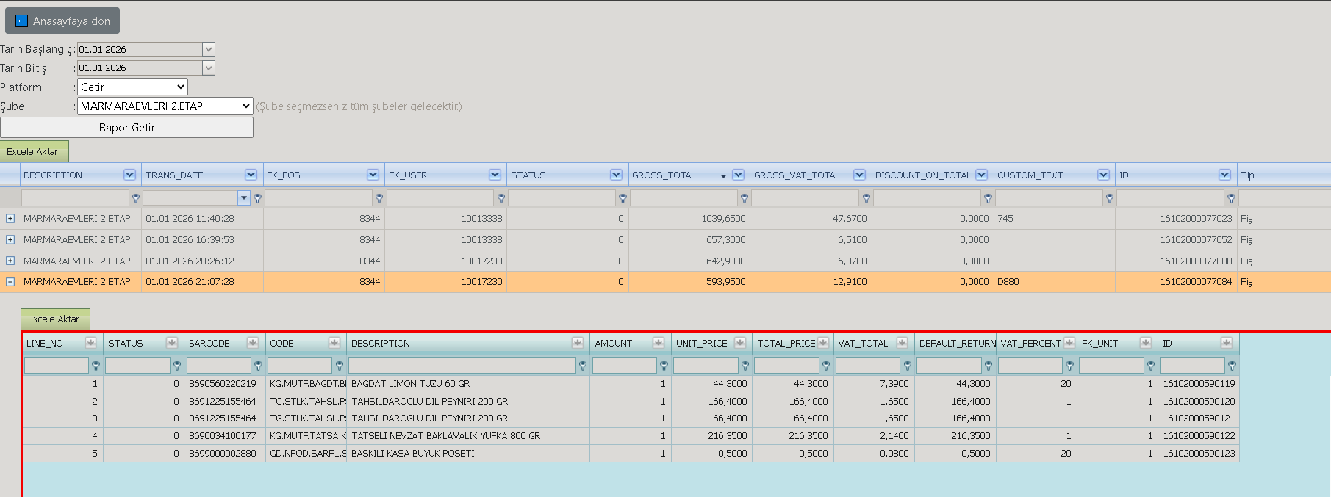Viewport: 1331px width, 497px height.
Task: Expand the 01.01.2026 11:40:28 transaction row
Action: click(10, 219)
